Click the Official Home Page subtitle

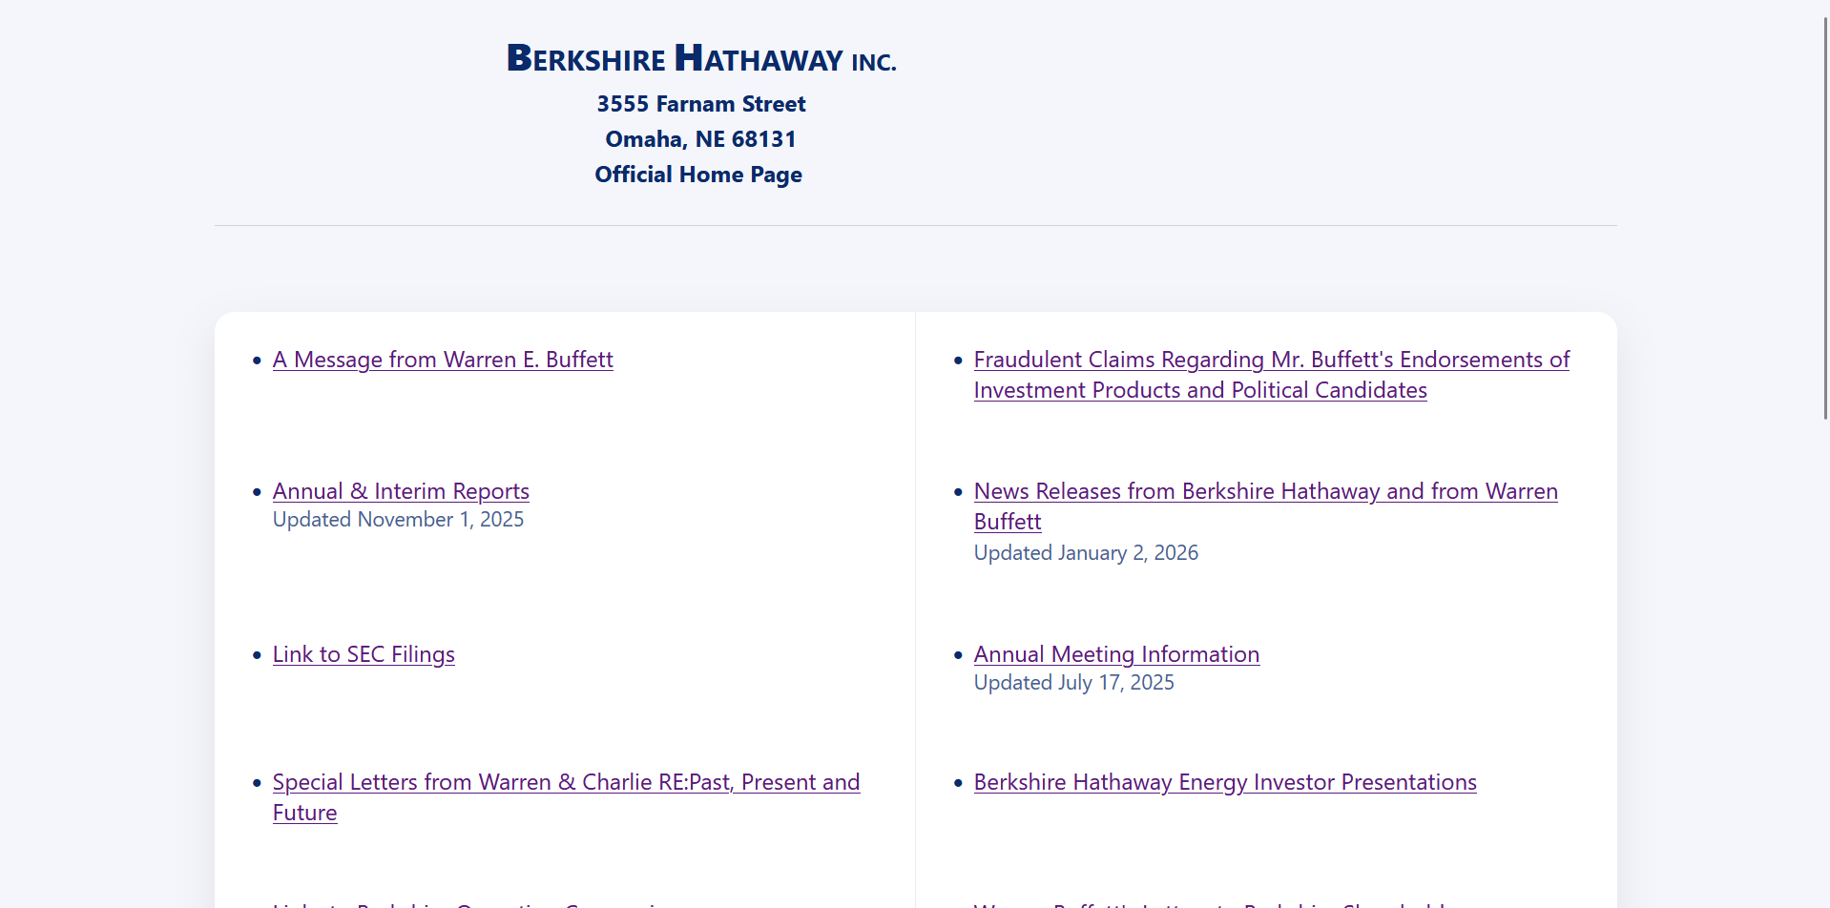pyautogui.click(x=698, y=175)
